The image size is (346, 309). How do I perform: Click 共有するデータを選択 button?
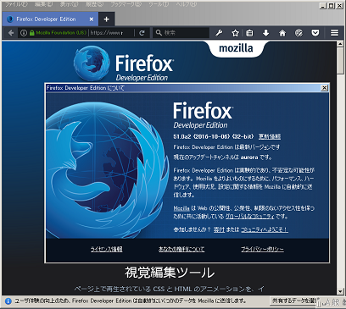294,301
